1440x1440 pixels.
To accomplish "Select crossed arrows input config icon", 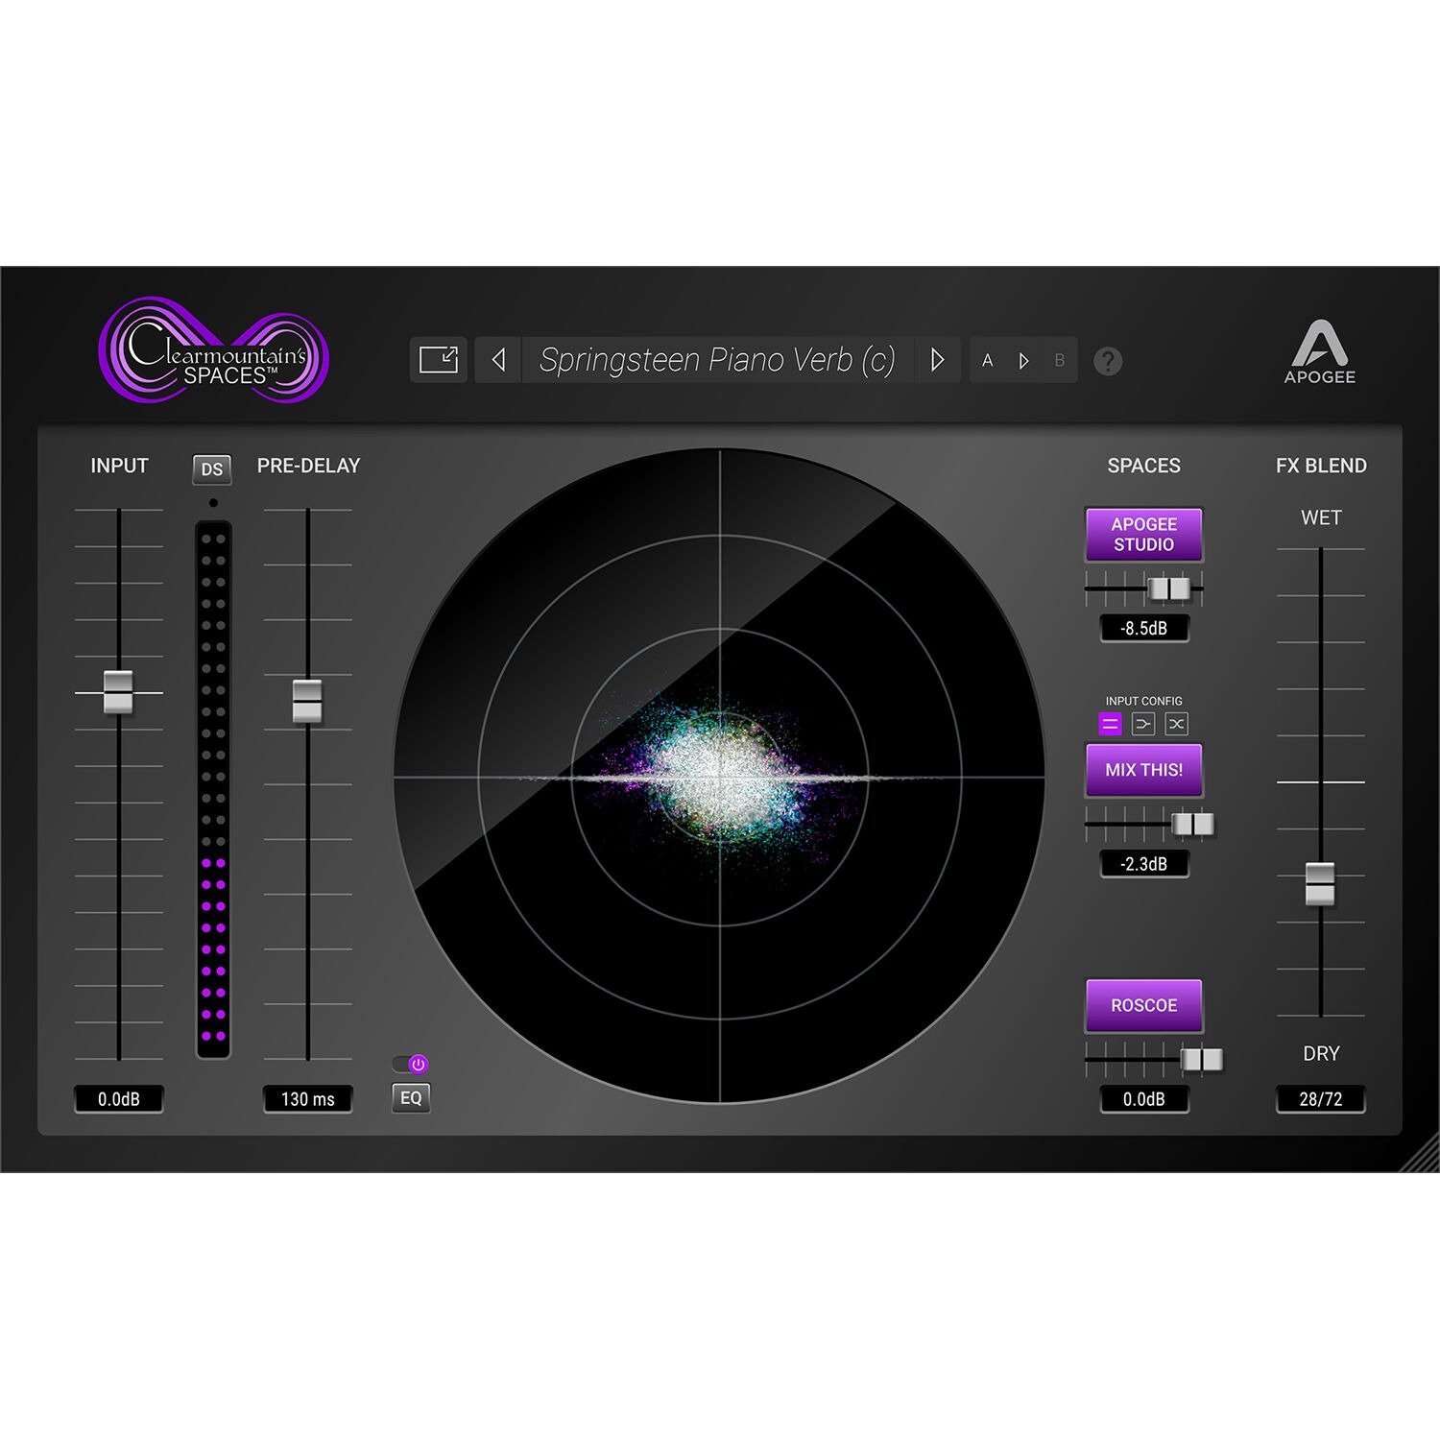I will [1176, 724].
